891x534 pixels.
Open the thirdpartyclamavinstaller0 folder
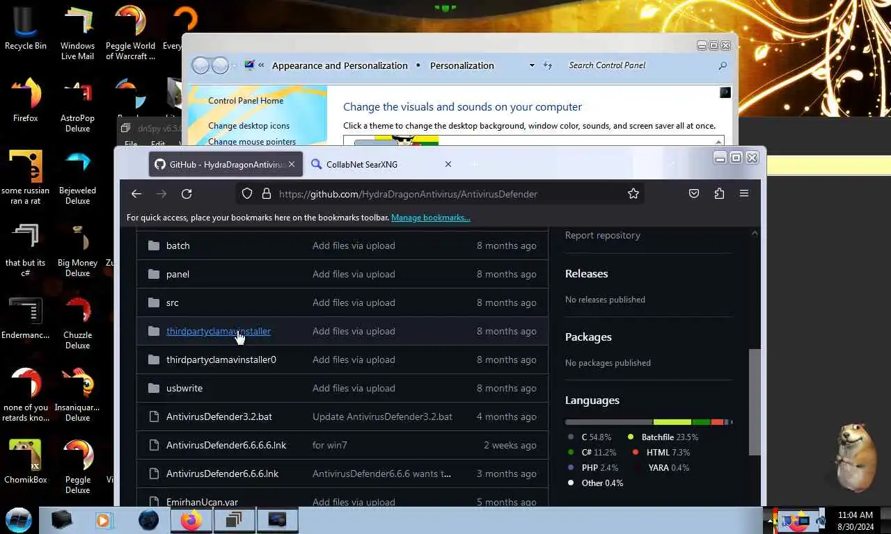click(221, 359)
